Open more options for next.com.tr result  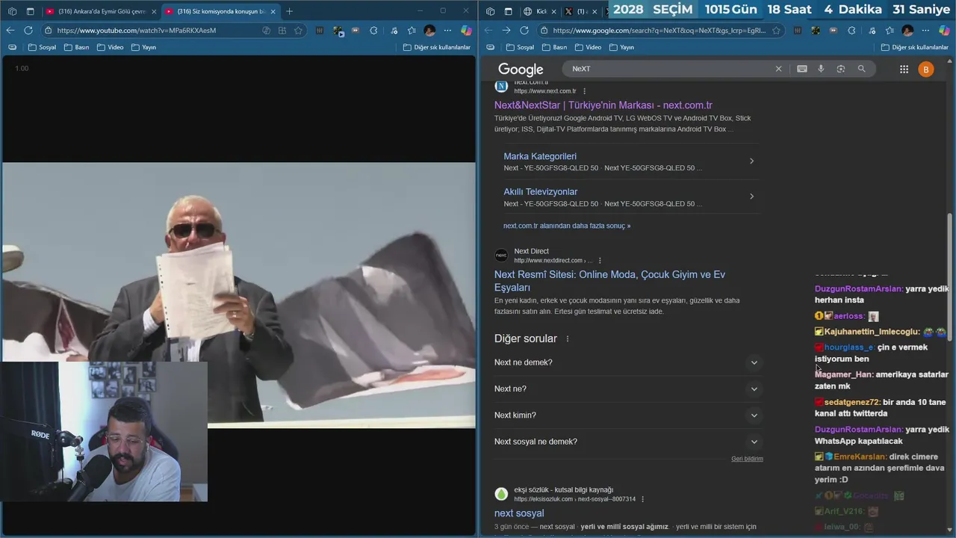585,91
